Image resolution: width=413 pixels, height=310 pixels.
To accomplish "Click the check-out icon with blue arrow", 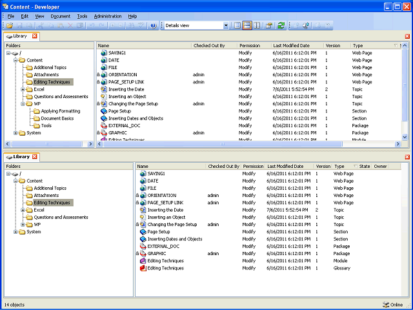I will (x=306, y=26).
